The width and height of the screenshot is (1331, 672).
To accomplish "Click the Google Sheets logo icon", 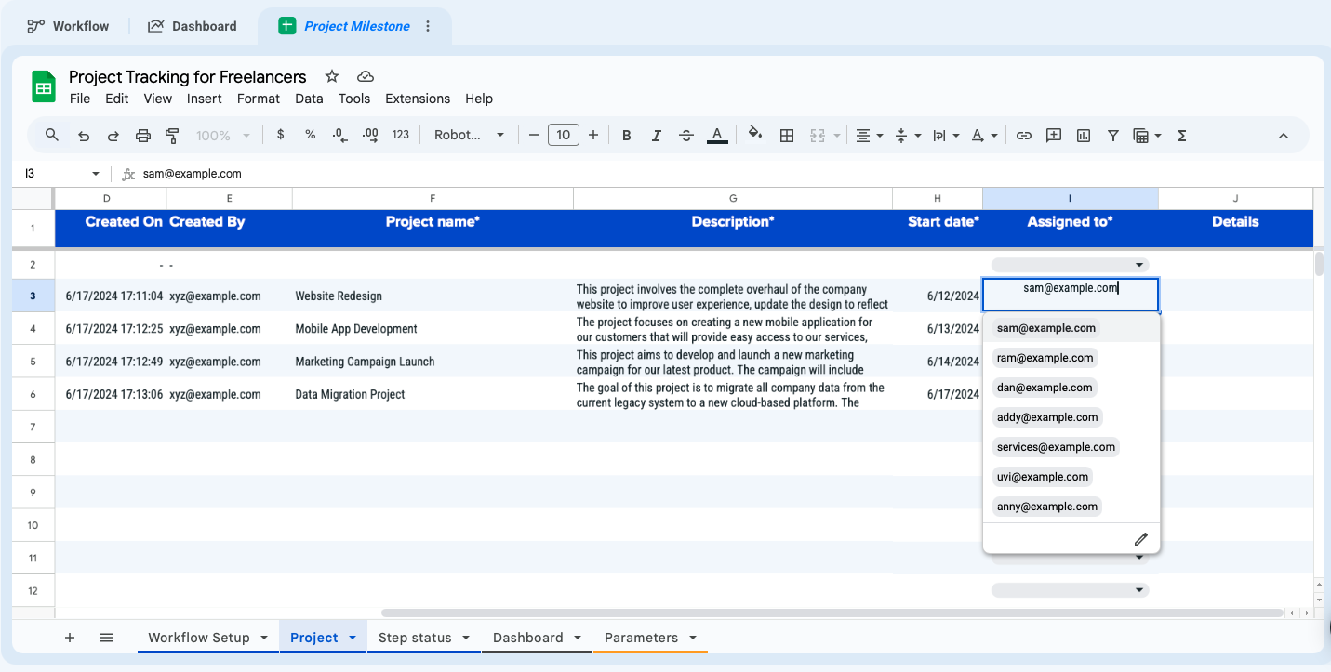I will tap(44, 86).
